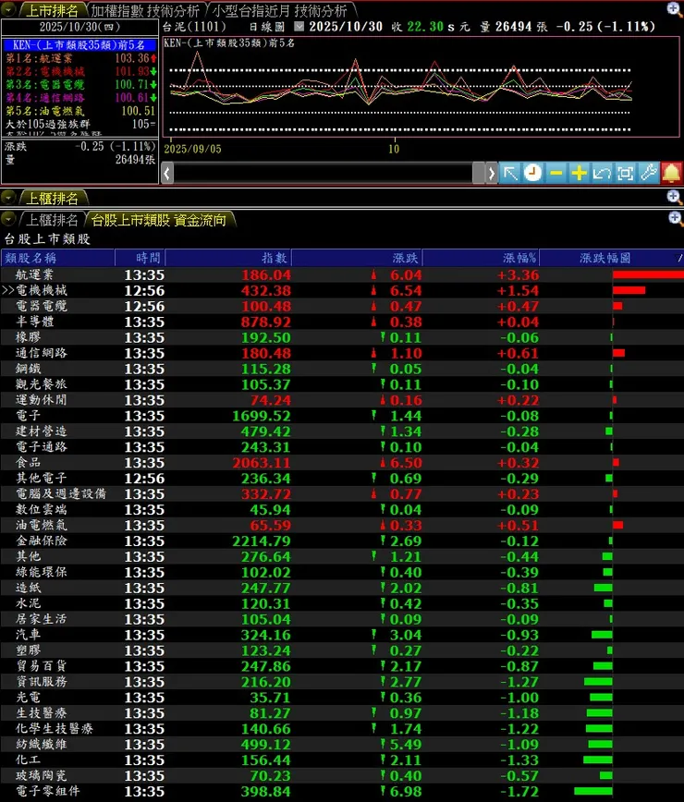Image resolution: width=684 pixels, height=802 pixels.
Task: Click magnifier icon beside 上櫃排名 panel
Action: click(x=674, y=197)
